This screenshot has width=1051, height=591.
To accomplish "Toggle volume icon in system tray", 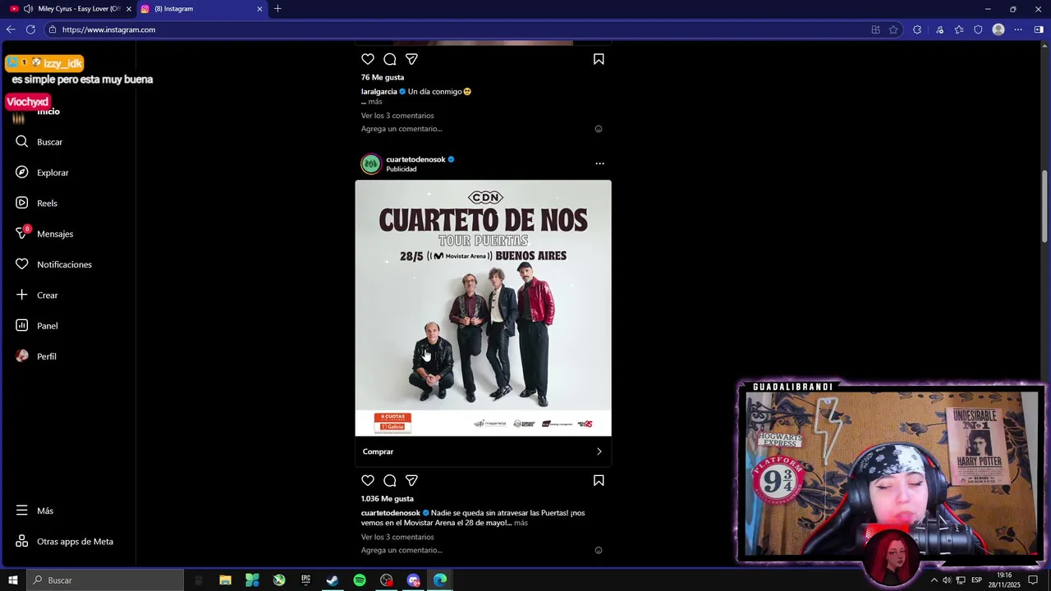I will tap(947, 580).
